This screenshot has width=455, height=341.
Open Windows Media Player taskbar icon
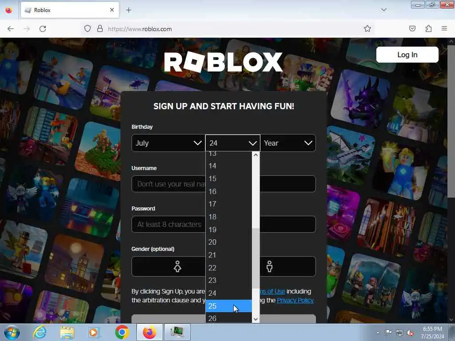pyautogui.click(x=94, y=332)
